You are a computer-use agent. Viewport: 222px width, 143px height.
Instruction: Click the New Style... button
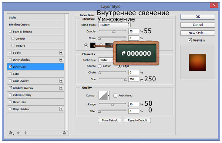pos(198,33)
